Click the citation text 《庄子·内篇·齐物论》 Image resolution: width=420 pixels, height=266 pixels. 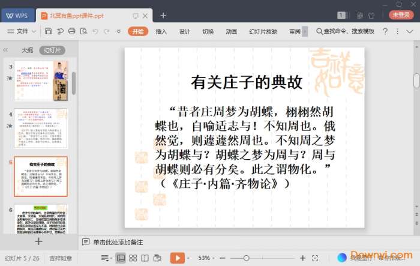click(x=224, y=184)
